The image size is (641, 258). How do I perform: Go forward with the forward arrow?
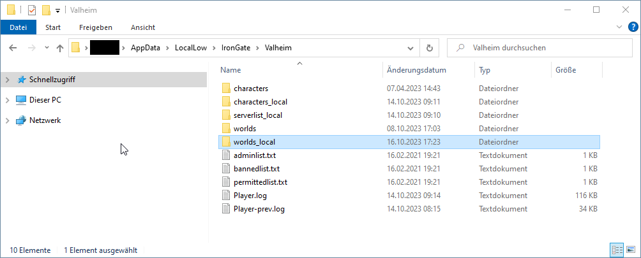click(x=31, y=48)
